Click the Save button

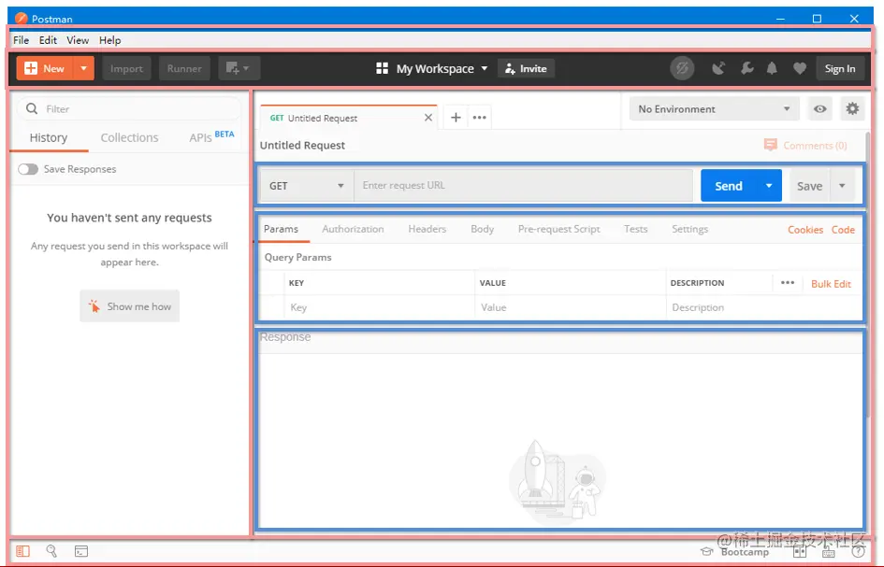pos(809,186)
